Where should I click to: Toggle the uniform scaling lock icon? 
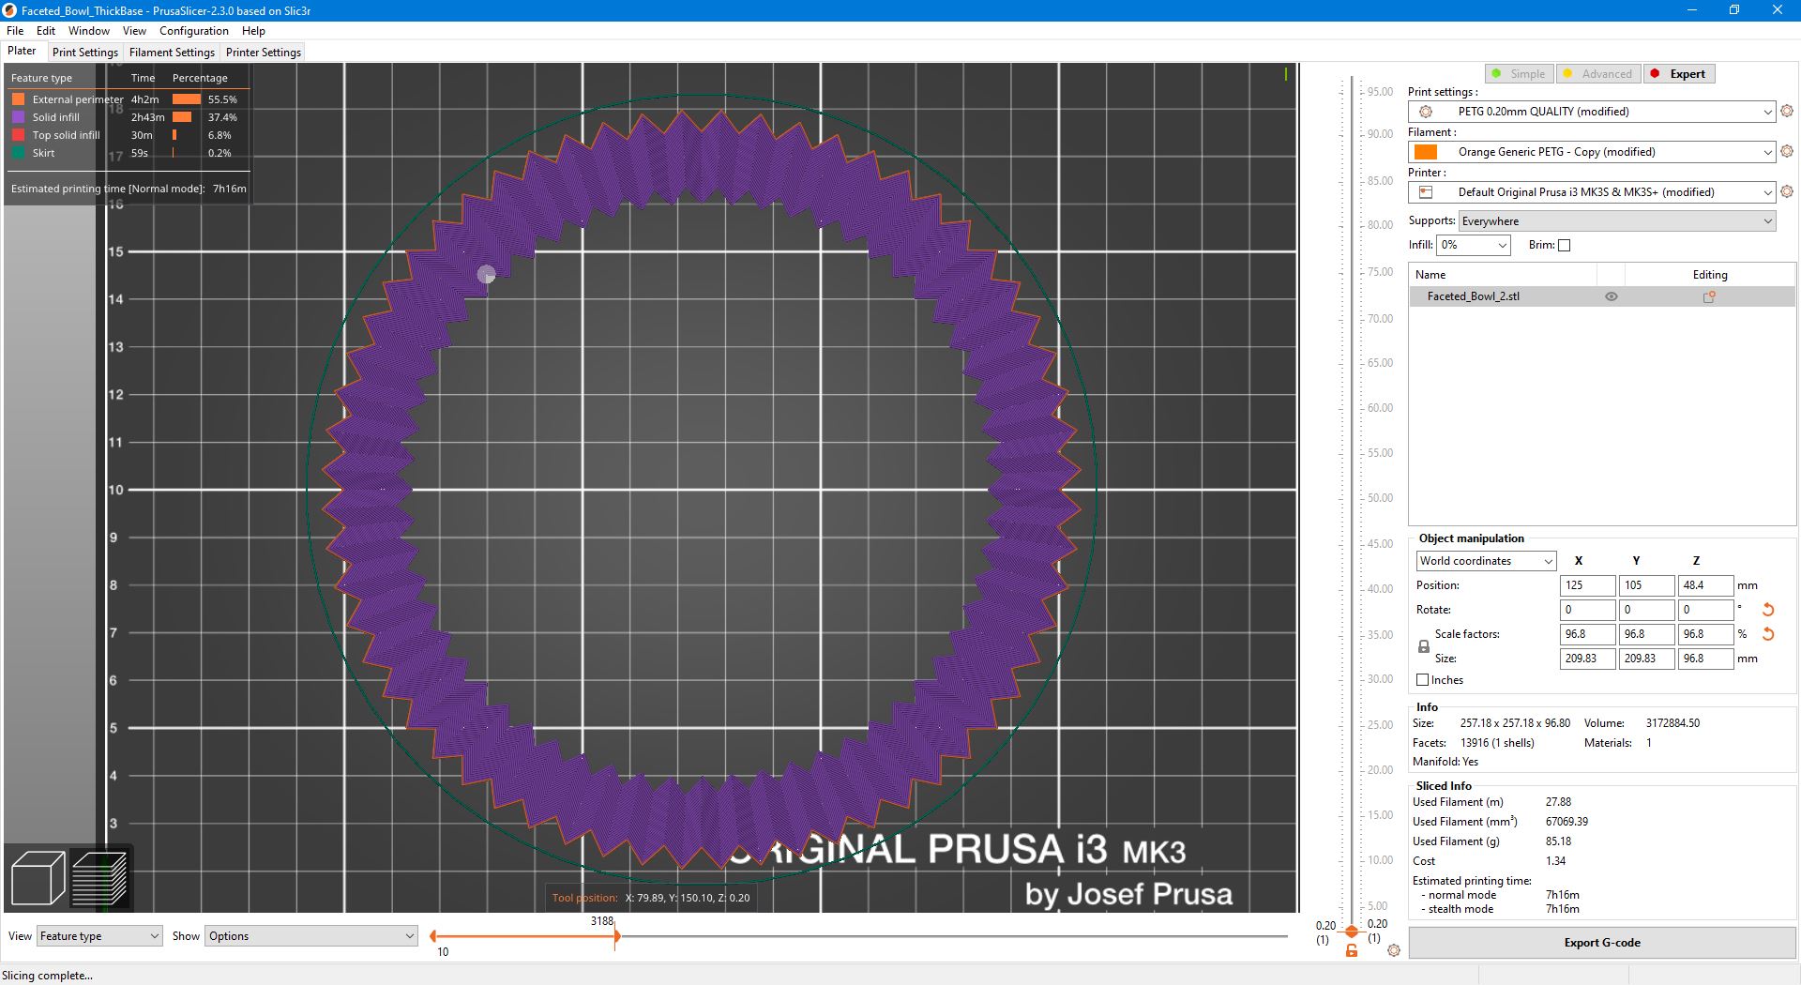coord(1422,646)
